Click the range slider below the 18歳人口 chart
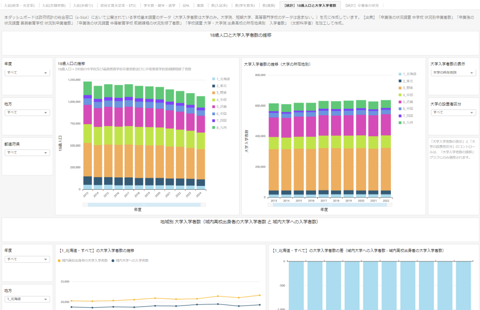 [x=144, y=205]
